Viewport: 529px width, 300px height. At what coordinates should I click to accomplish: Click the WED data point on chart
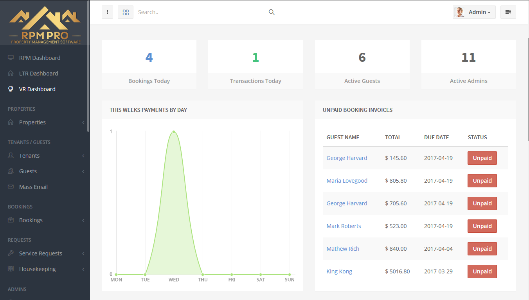tap(174, 132)
